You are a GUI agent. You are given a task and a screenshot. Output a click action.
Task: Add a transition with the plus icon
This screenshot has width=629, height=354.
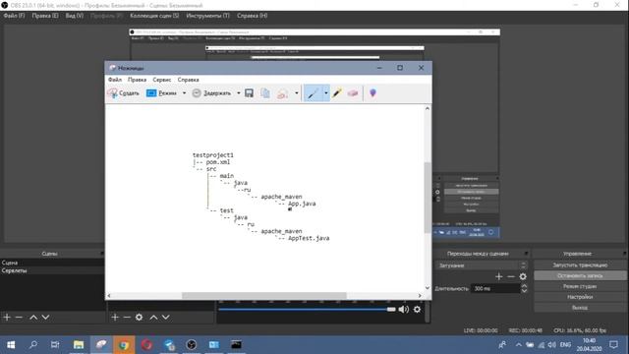point(498,276)
